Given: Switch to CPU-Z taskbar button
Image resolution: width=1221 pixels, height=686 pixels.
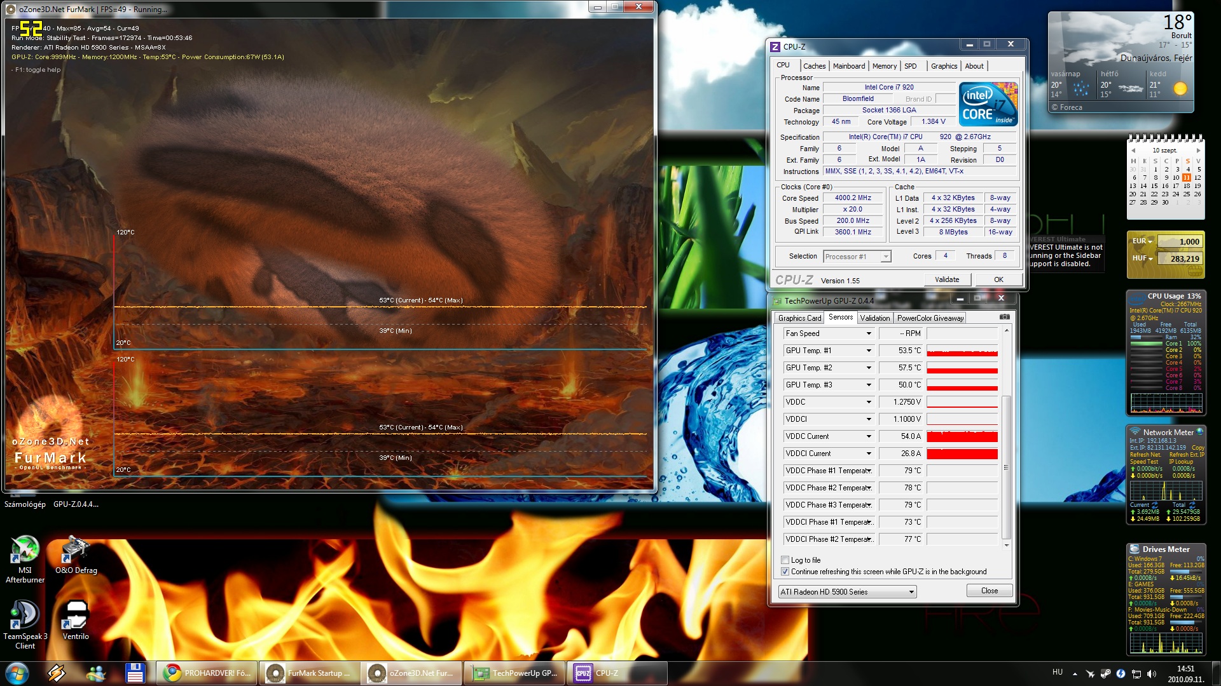Looking at the screenshot, I should (617, 673).
